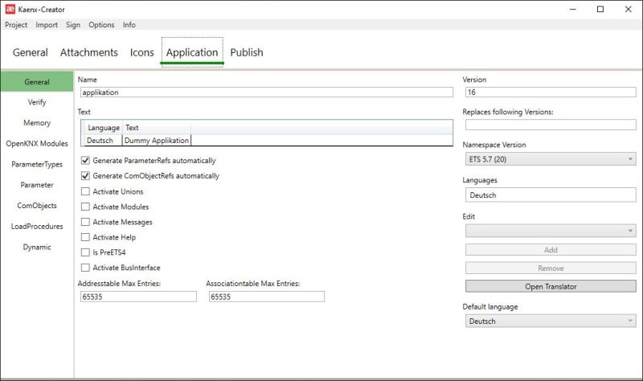Enable the Activate BusInterface checkbox
The width and height of the screenshot is (643, 381).
[x=85, y=268]
